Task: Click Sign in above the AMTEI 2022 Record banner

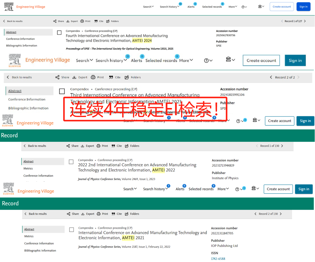Action: 305,121
